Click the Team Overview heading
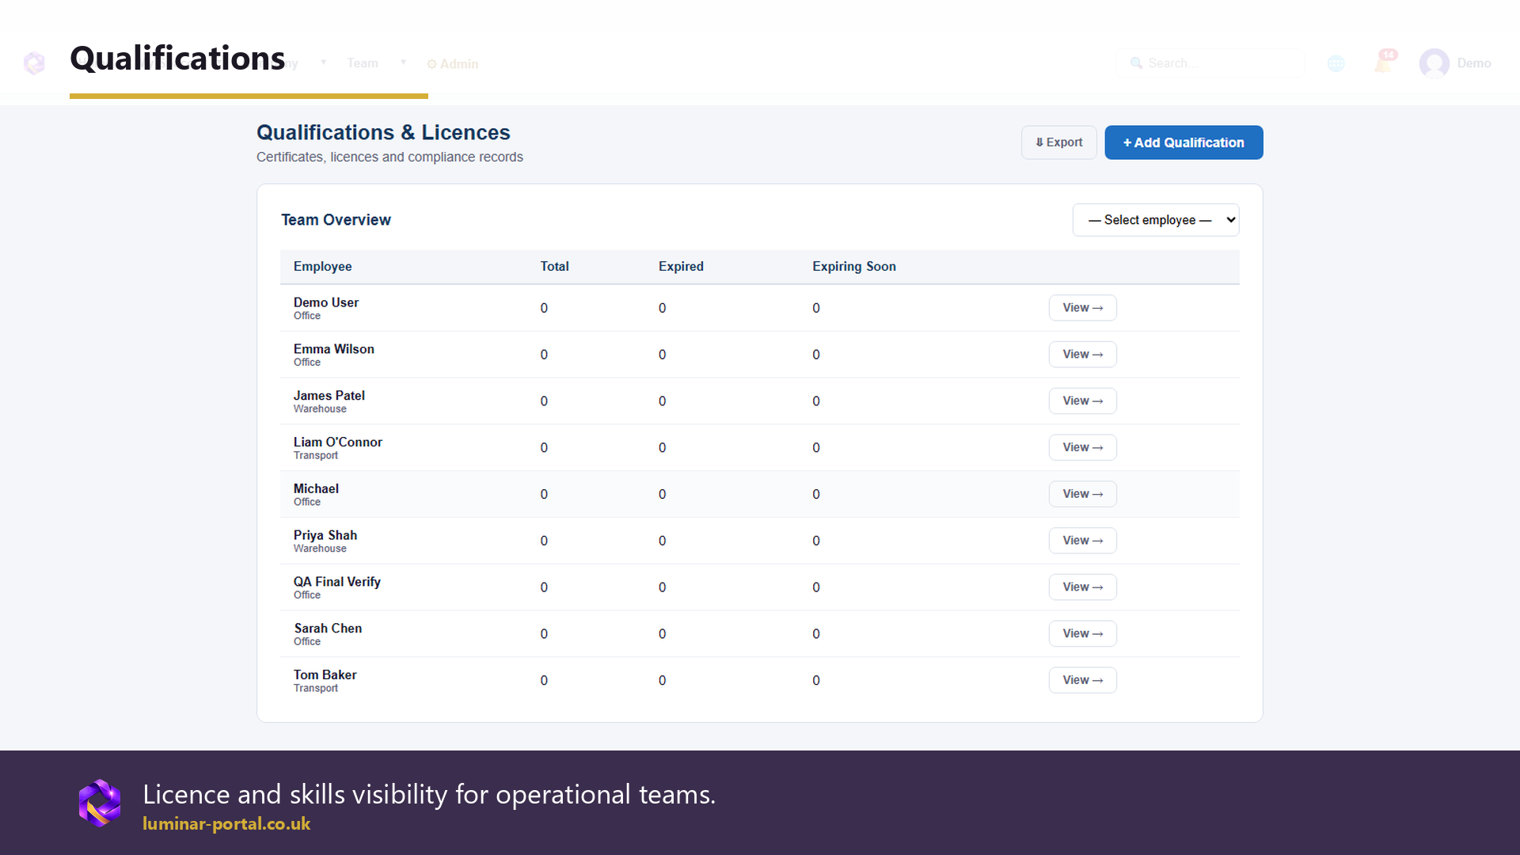Image resolution: width=1520 pixels, height=855 pixels. [336, 220]
